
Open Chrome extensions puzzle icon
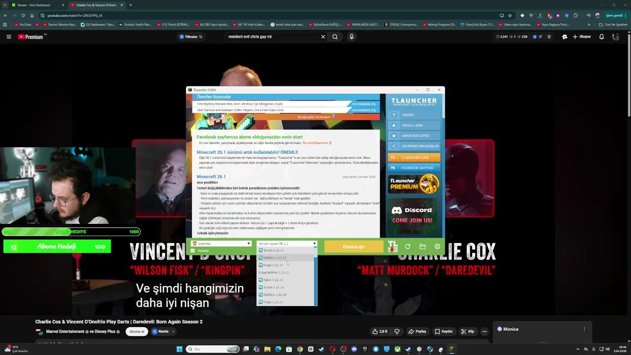[x=575, y=15]
